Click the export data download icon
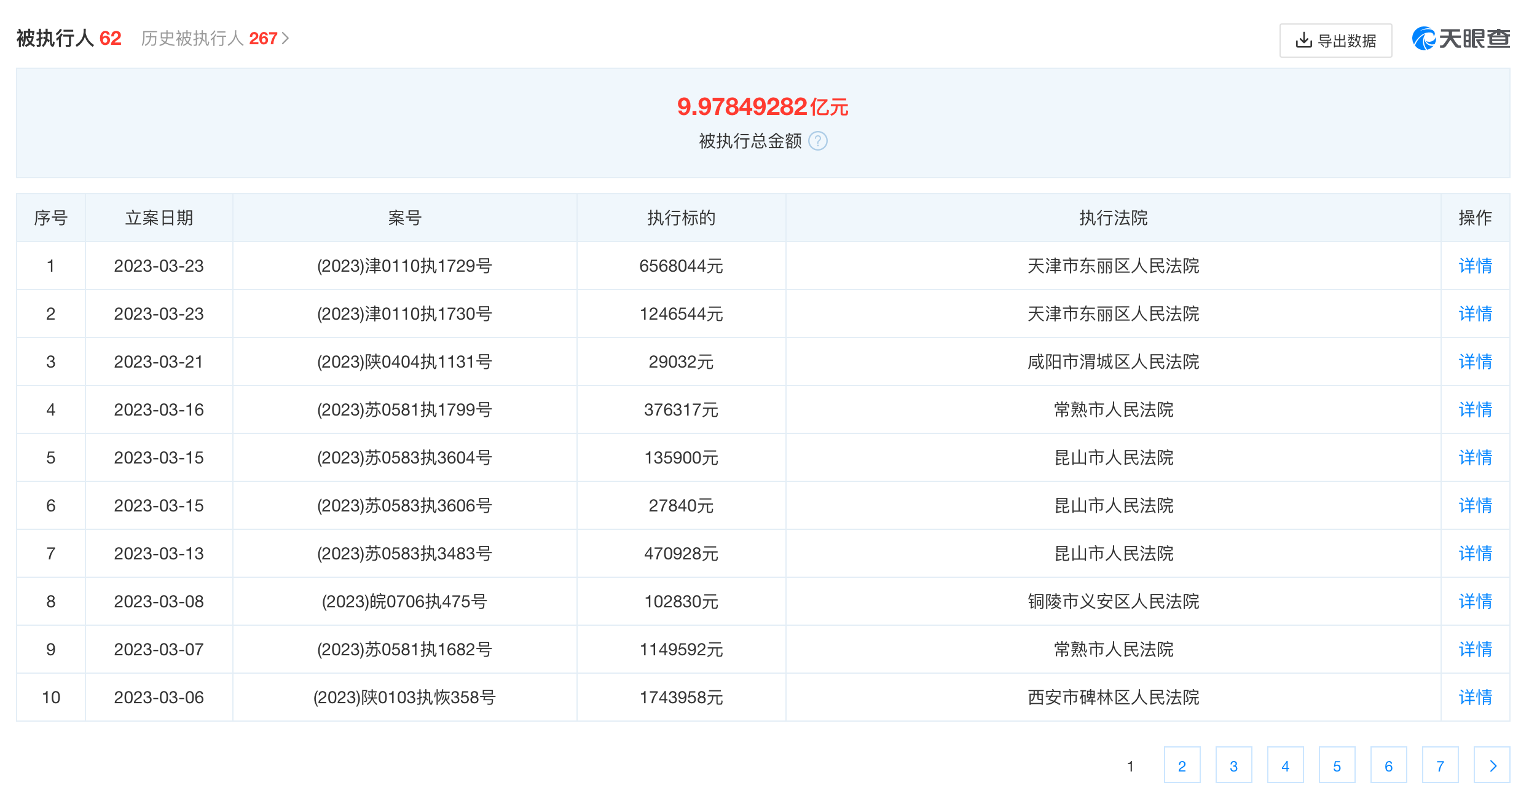 click(1303, 41)
